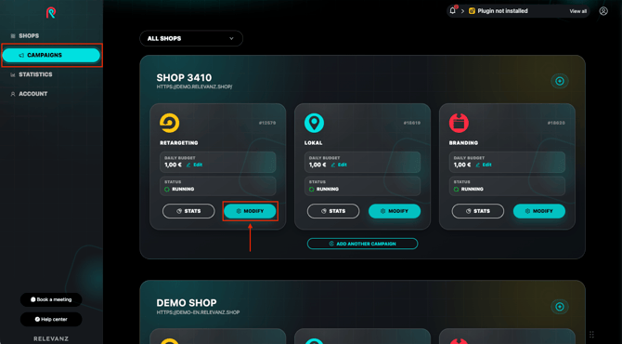Image resolution: width=622 pixels, height=344 pixels.
Task: Click the Account person icon in sidebar
Action: click(13, 94)
